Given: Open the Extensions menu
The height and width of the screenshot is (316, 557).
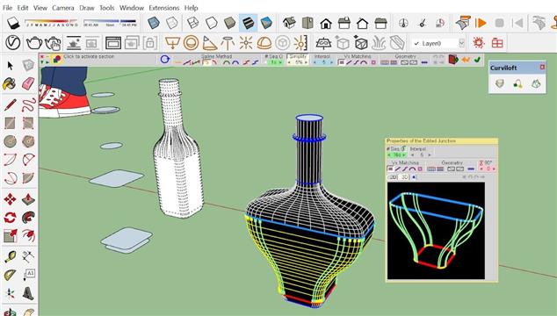Looking at the screenshot, I should click(x=163, y=7).
